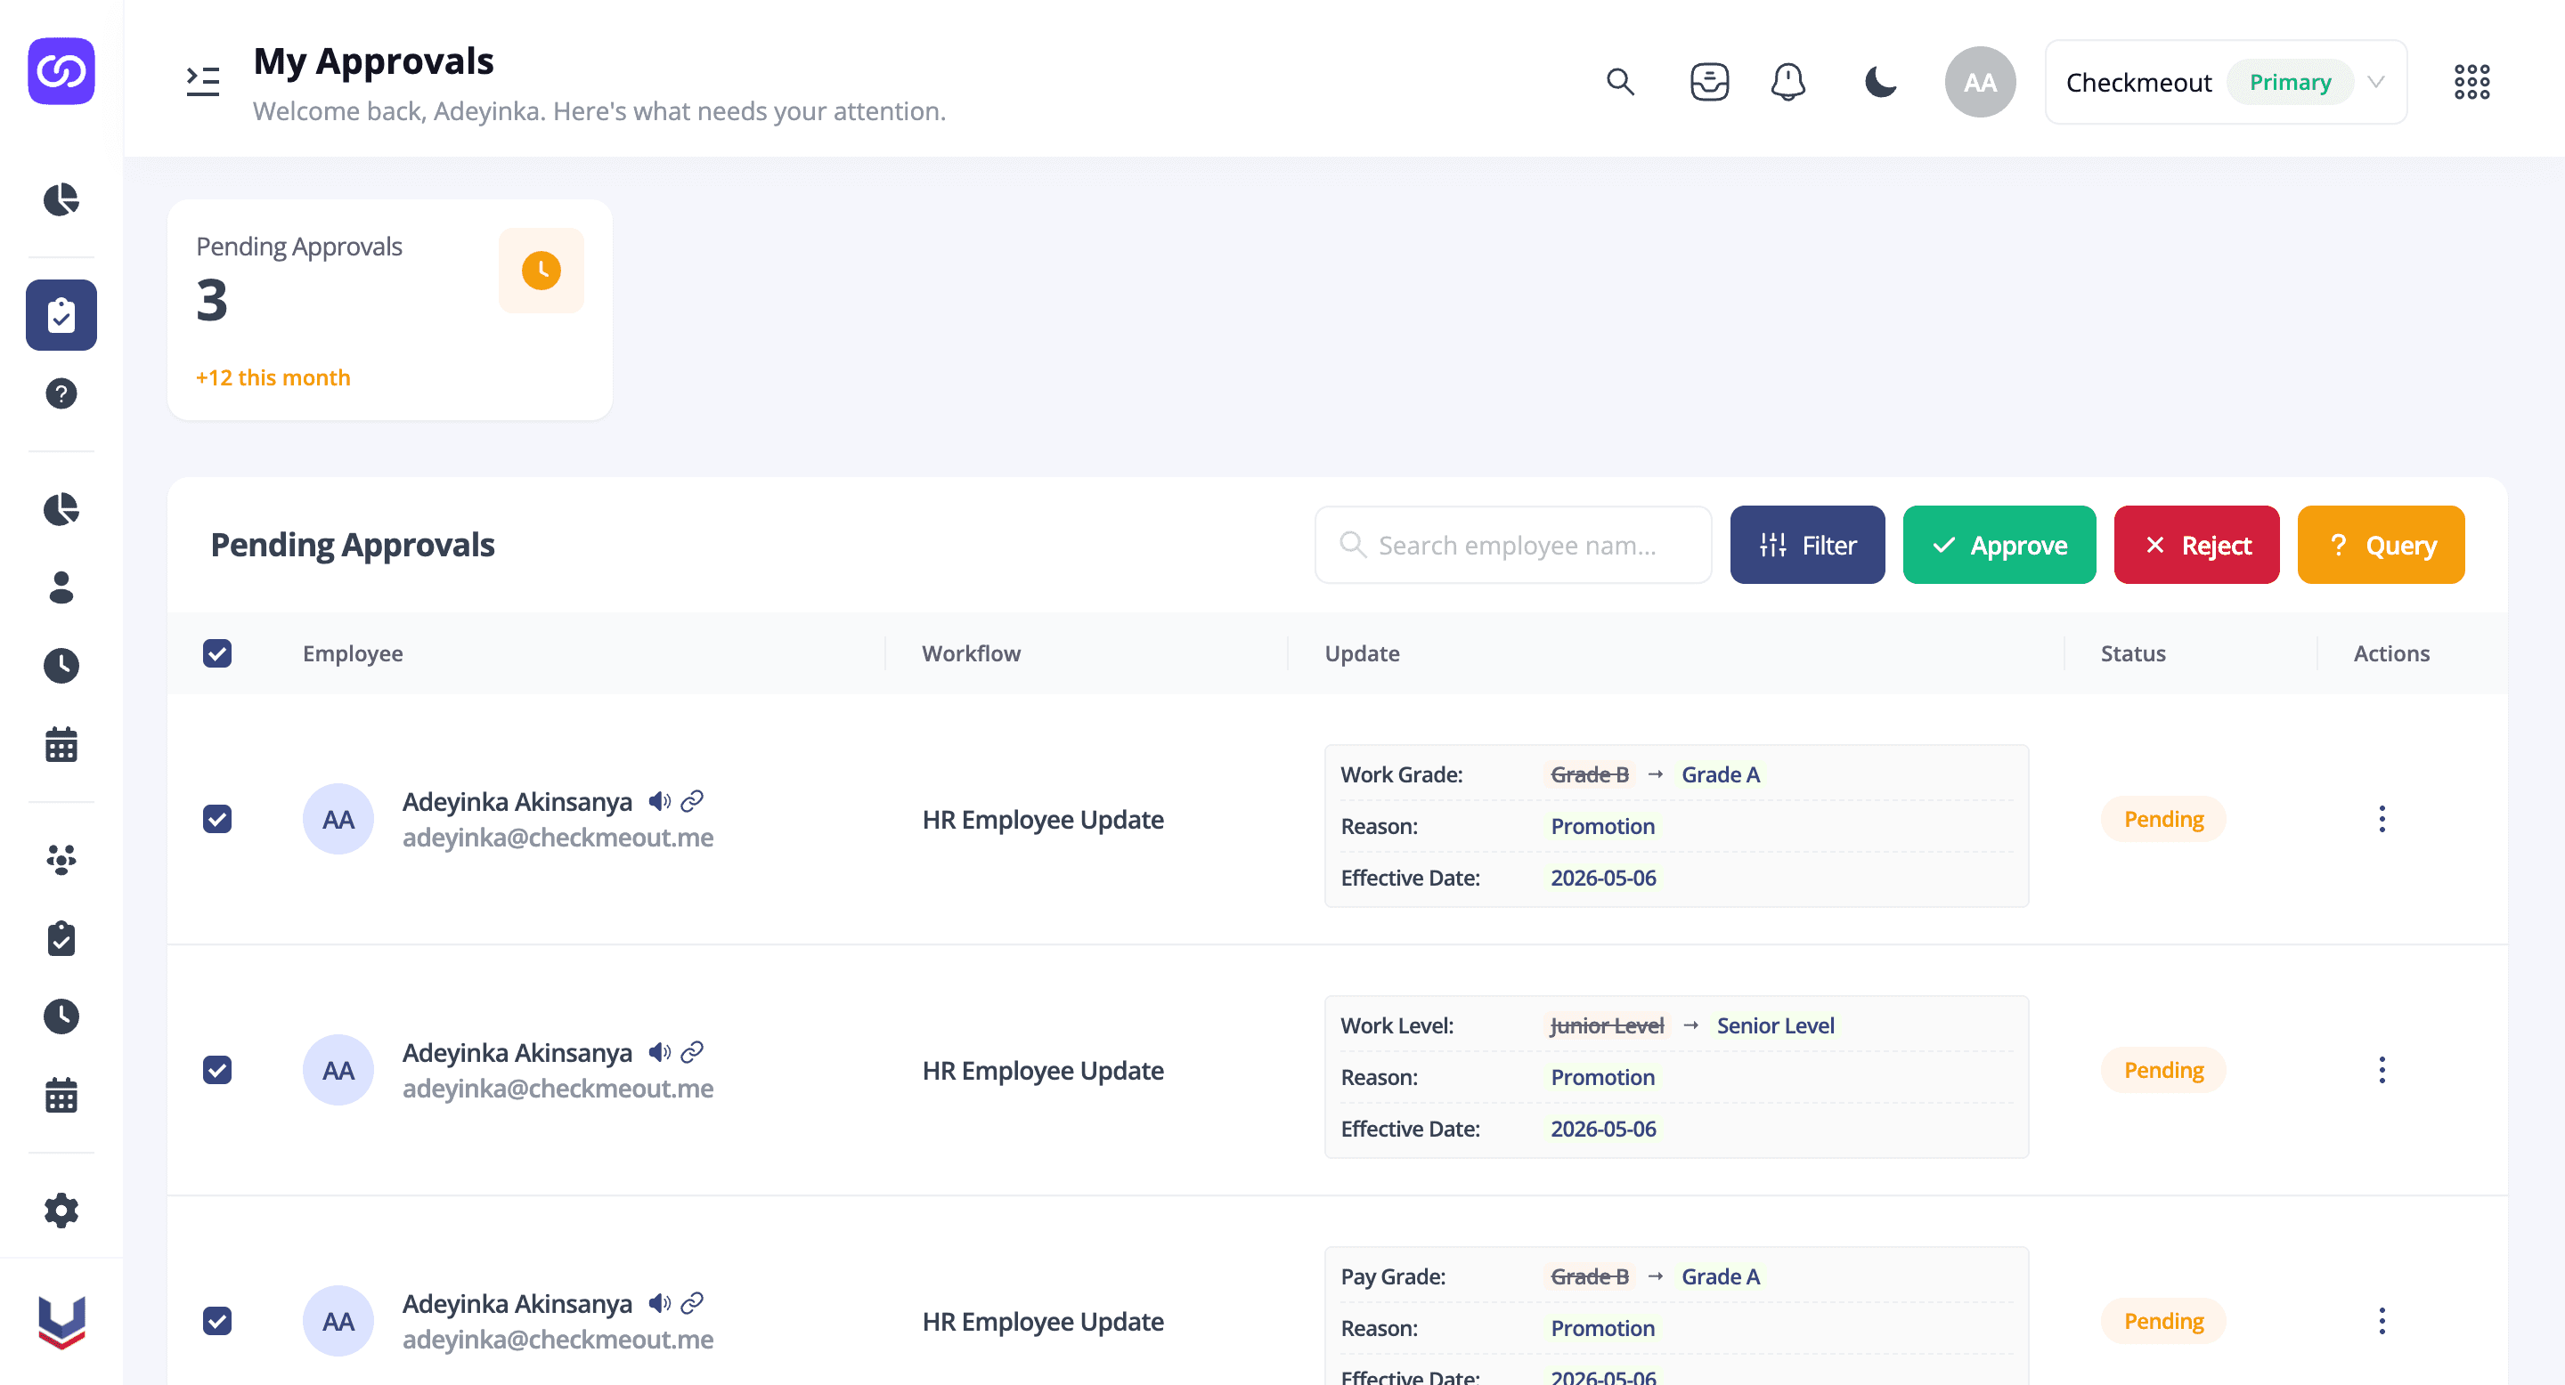This screenshot has width=2565, height=1385.
Task: Click the shield logo at sidebar bottom
Action: (61, 1323)
